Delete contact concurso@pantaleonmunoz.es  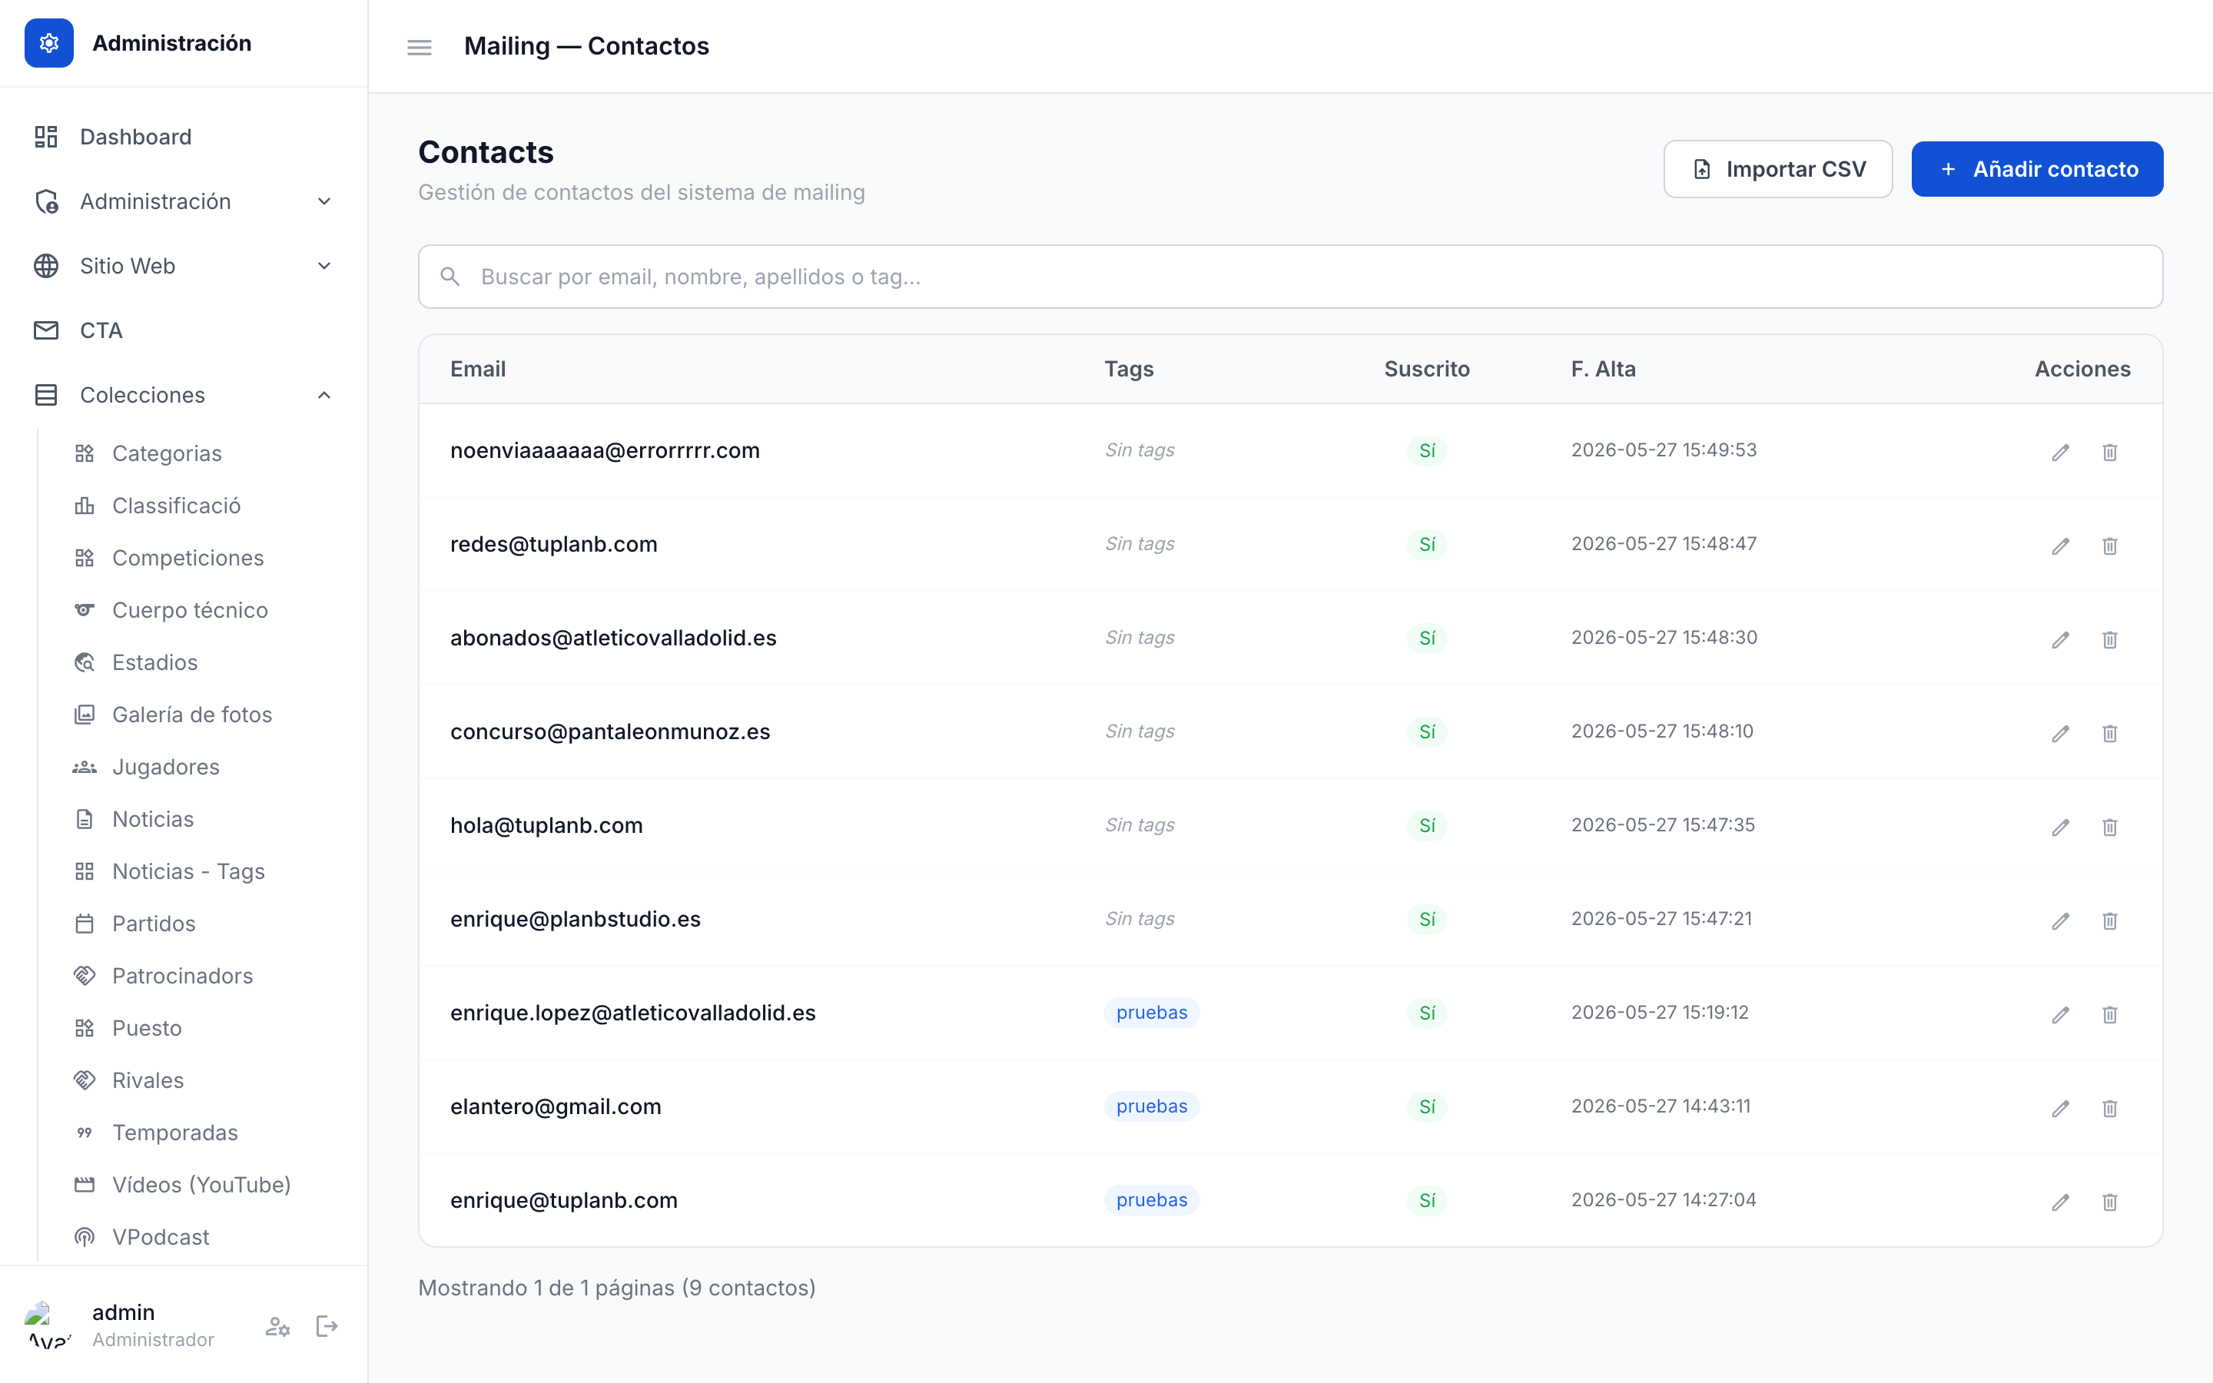(x=2110, y=733)
